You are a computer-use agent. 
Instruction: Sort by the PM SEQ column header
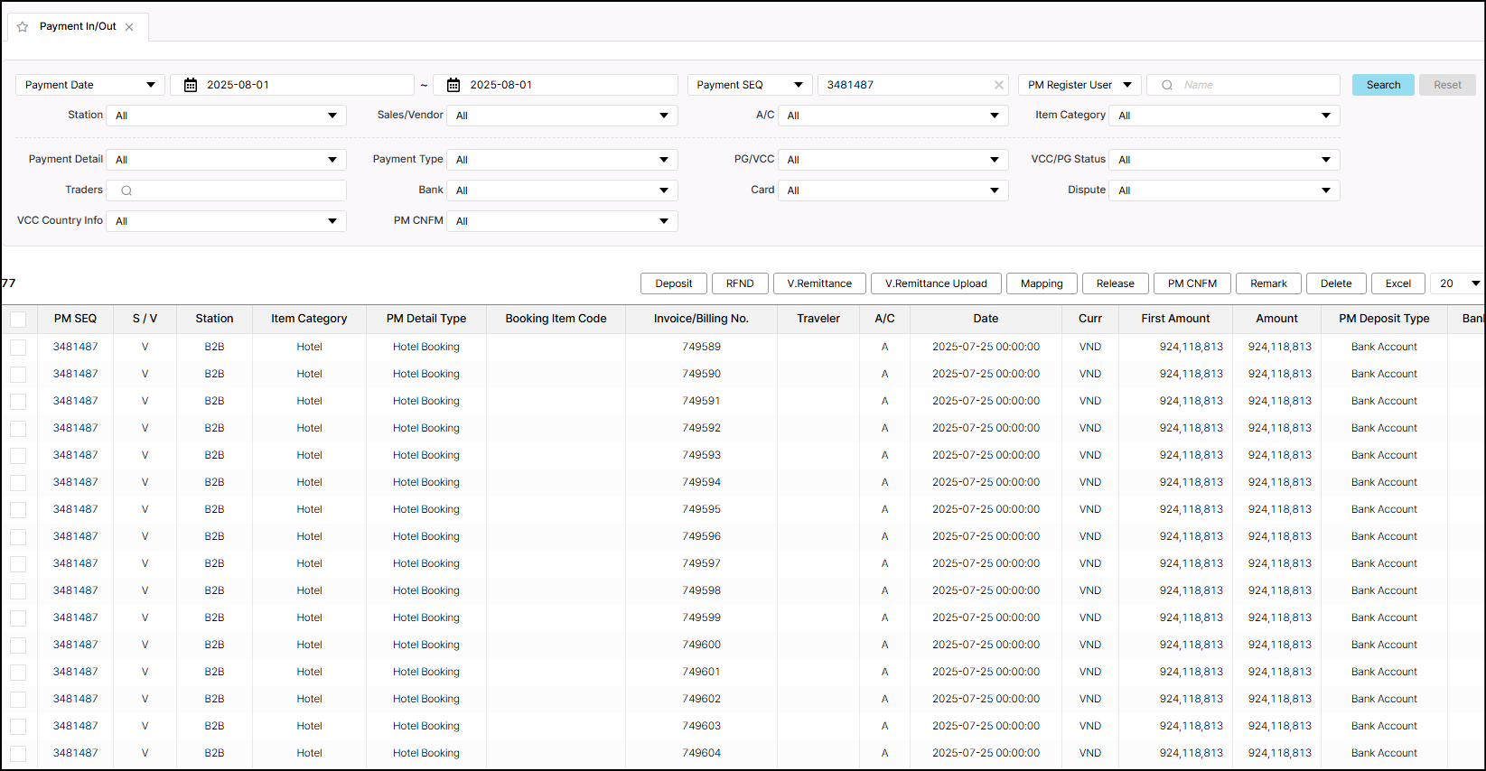pyautogui.click(x=75, y=319)
